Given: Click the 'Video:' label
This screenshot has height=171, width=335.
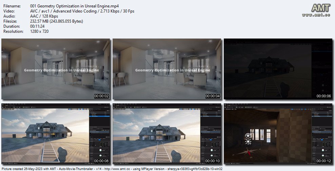Looking at the screenshot, I should [9, 11].
